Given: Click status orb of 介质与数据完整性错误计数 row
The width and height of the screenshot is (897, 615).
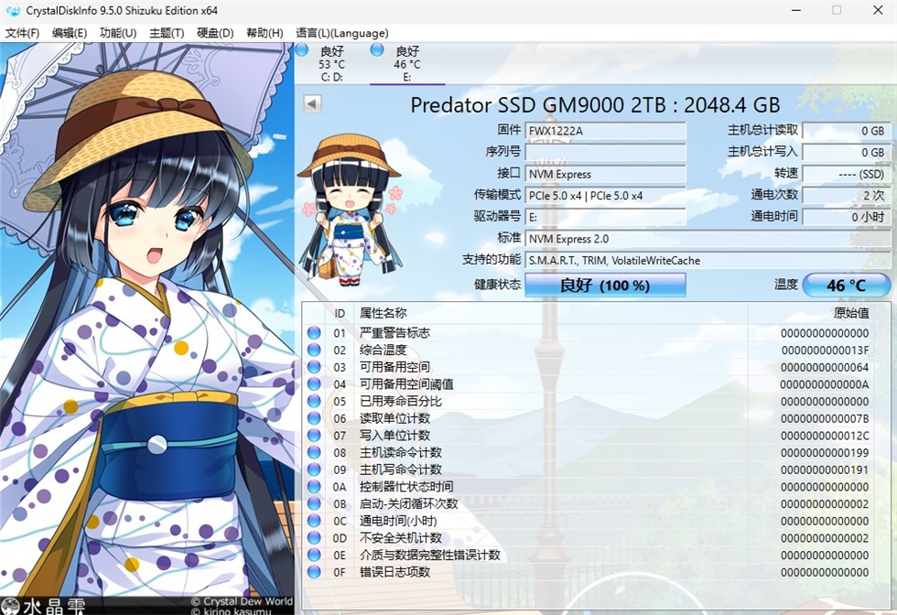Looking at the screenshot, I should (x=313, y=555).
